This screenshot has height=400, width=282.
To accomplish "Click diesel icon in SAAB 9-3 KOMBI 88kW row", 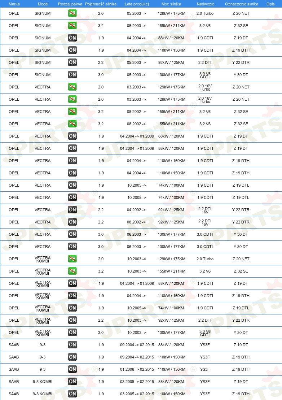I will (x=72, y=381).
